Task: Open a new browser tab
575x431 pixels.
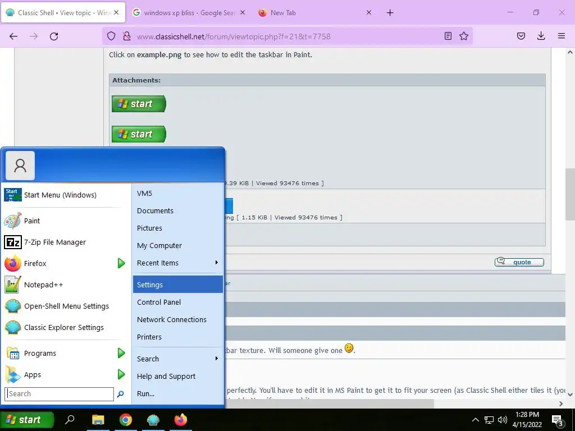Action: tap(390, 13)
